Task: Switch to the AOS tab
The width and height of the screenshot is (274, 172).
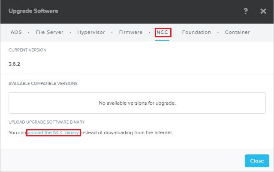Action: 16,32
